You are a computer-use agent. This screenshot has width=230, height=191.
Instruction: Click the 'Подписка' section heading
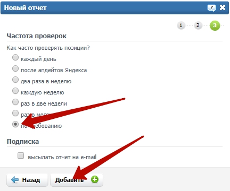(x=23, y=142)
